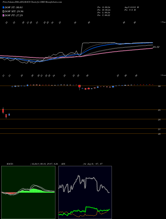Image resolution: width=166 pixels, height=219 pixels.
Task: Click the 20 price axis label
Action: pyautogui.click(x=159, y=134)
